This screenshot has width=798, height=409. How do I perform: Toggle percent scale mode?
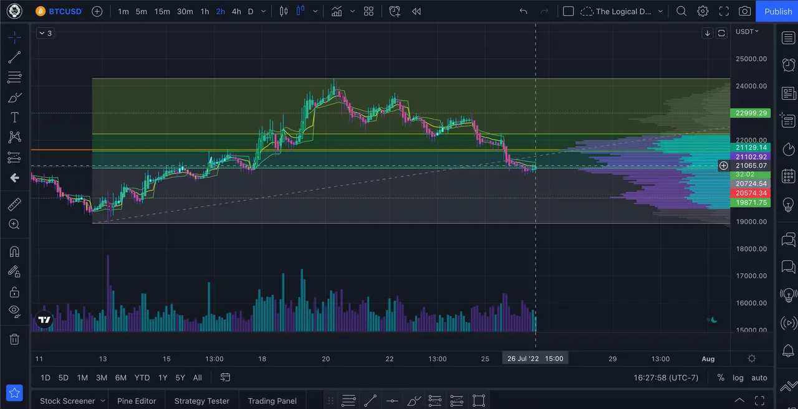coord(721,377)
